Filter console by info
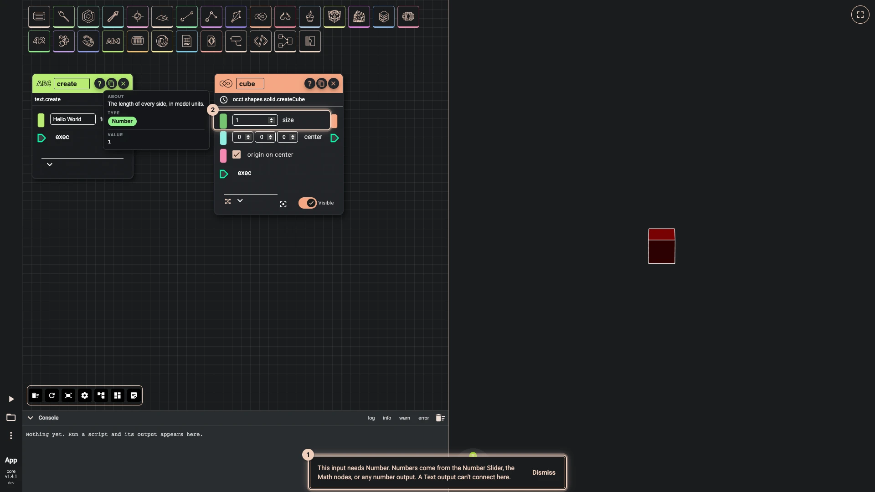The height and width of the screenshot is (492, 875). (387, 418)
